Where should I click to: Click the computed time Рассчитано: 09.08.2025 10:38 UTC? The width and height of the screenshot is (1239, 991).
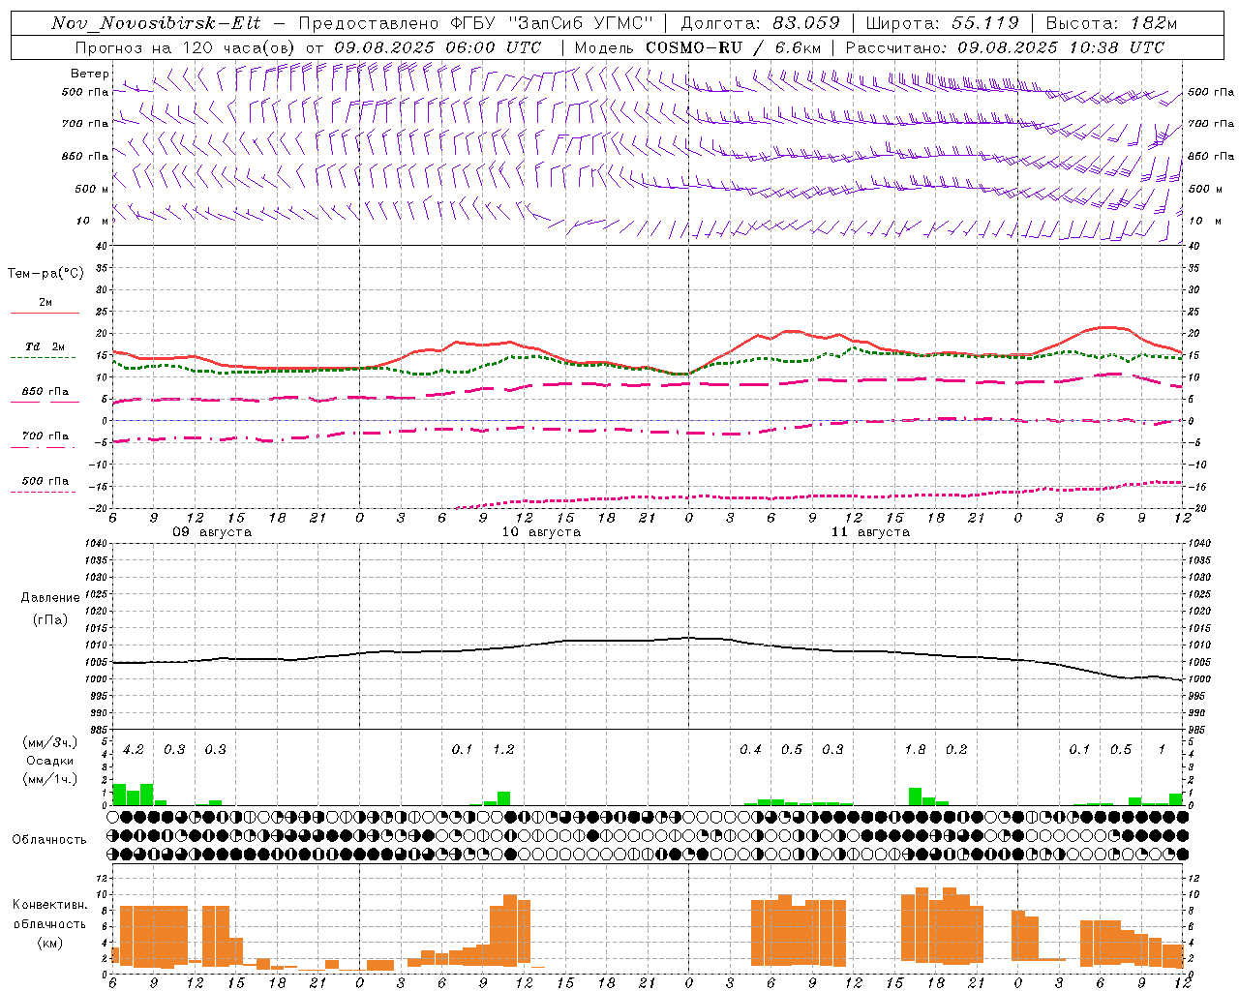1005,47
